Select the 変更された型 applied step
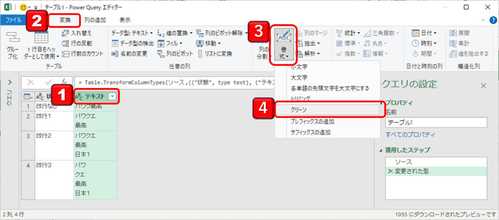The height and width of the screenshot is (220, 499). point(436,171)
